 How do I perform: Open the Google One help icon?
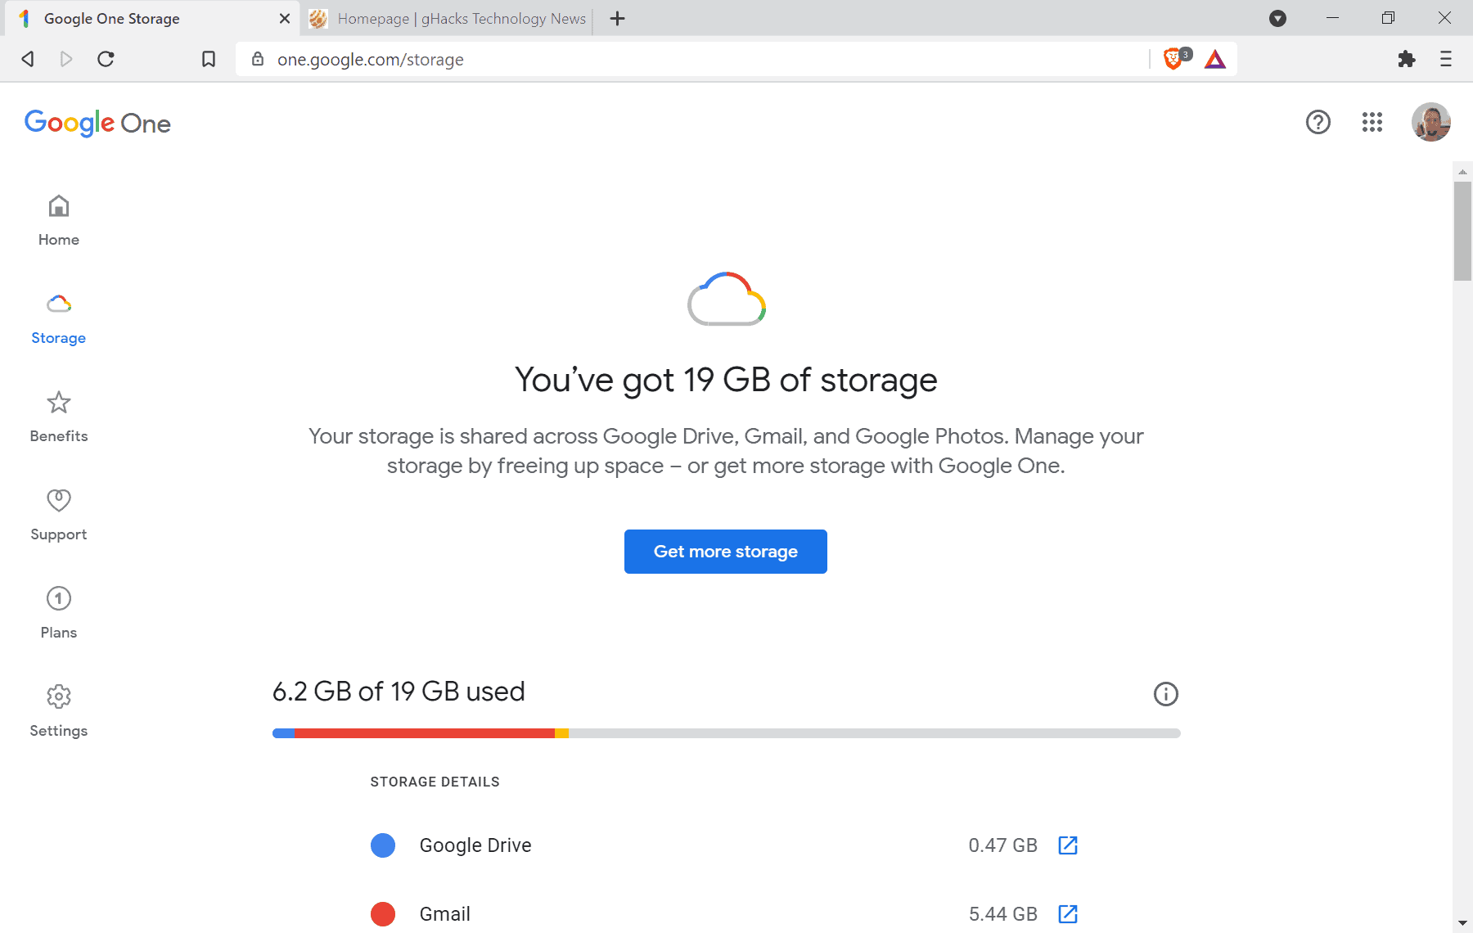click(x=1318, y=123)
